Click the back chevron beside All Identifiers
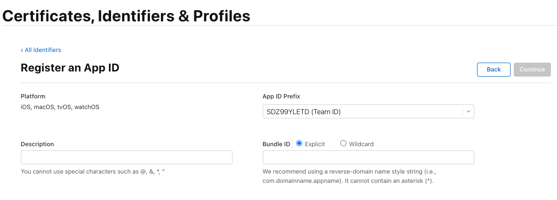557x200 pixels. click(22, 50)
